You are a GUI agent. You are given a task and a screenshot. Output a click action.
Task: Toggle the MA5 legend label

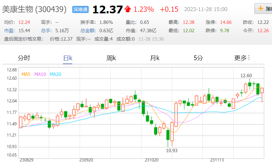tap(26, 74)
